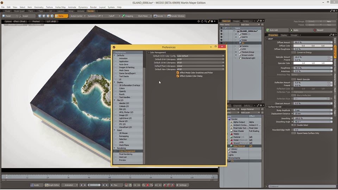The image size is (338, 190).
Task: Select the Base Shader layer
Action: pyautogui.click(x=239, y=131)
